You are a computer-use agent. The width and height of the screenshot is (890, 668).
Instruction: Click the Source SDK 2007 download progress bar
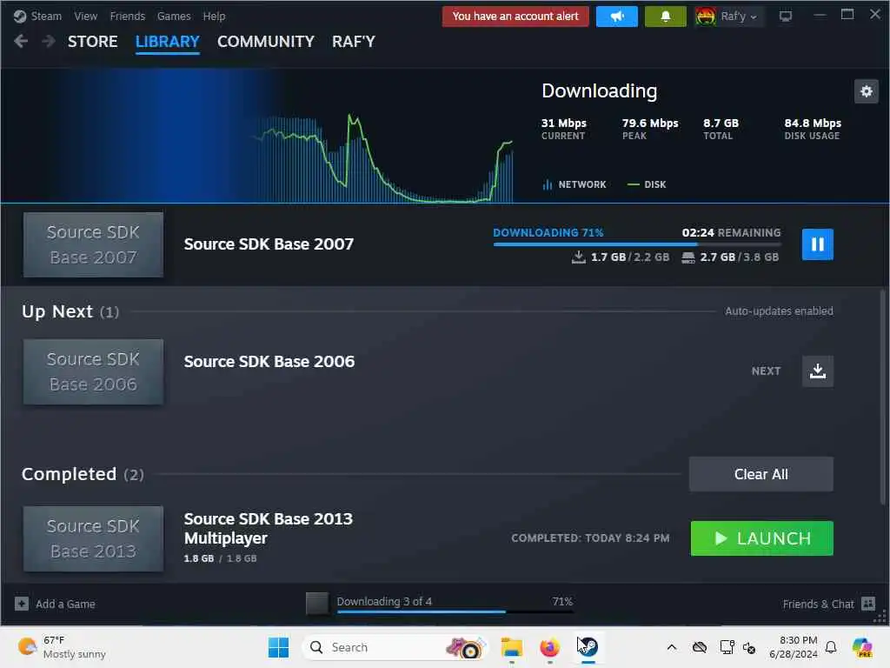(x=637, y=244)
